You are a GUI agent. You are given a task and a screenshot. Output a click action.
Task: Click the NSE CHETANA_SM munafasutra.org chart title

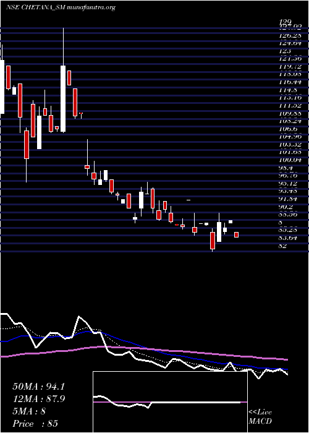pyautogui.click(x=61, y=7)
